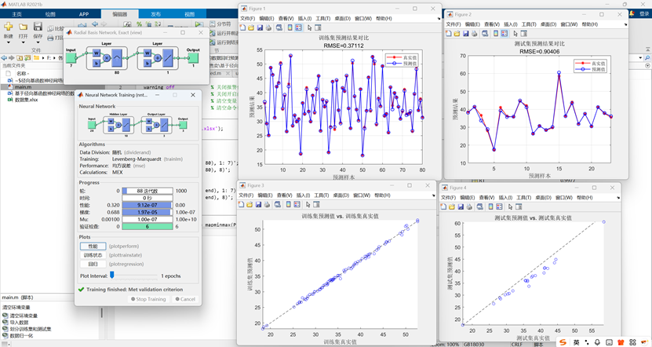Click the Sogou input method S icon
The height and width of the screenshot is (347, 652).
coord(563,342)
